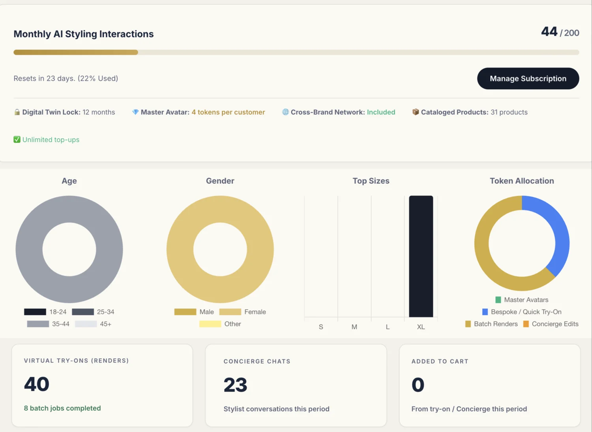Click the green 'Included' status text
This screenshot has height=432, width=592.
(381, 112)
